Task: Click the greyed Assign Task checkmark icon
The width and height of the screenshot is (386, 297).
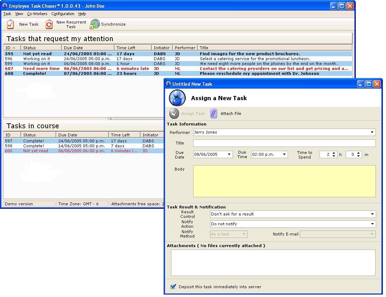Action: click(x=174, y=114)
